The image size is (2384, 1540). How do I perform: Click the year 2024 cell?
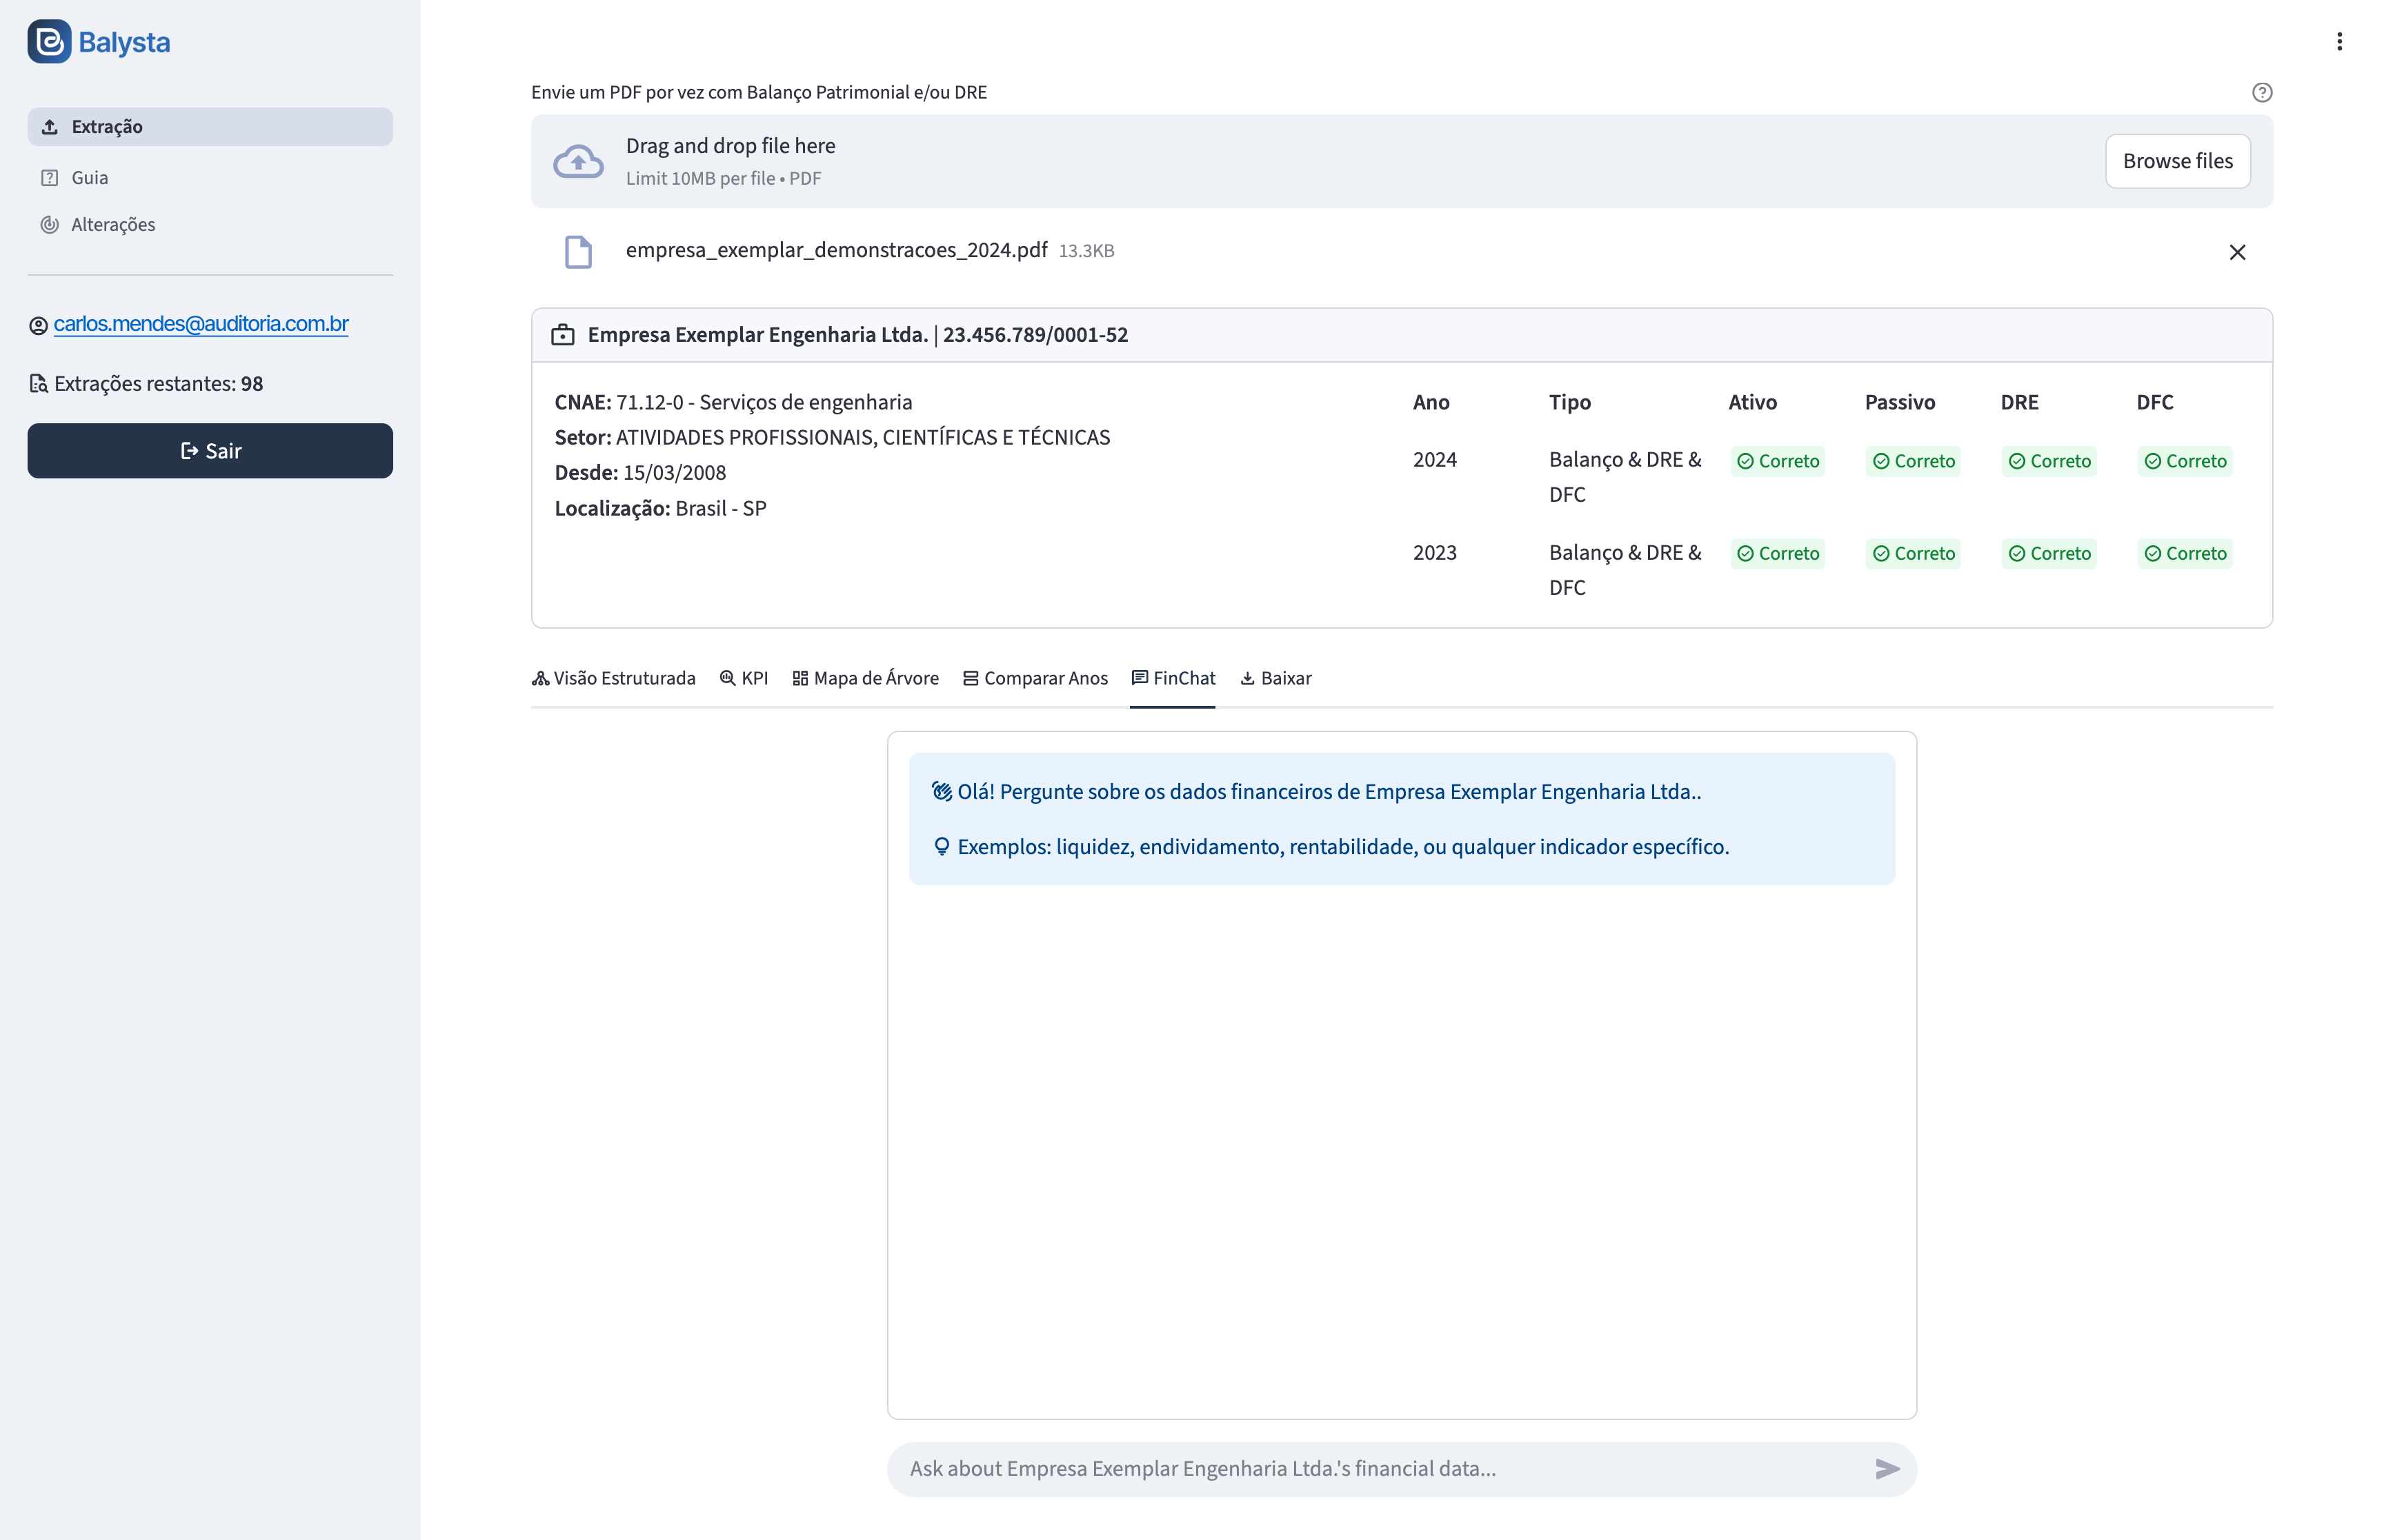[x=1435, y=460]
